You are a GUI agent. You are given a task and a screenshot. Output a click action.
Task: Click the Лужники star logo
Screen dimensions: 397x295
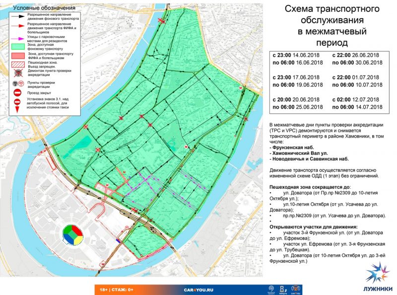(377, 273)
